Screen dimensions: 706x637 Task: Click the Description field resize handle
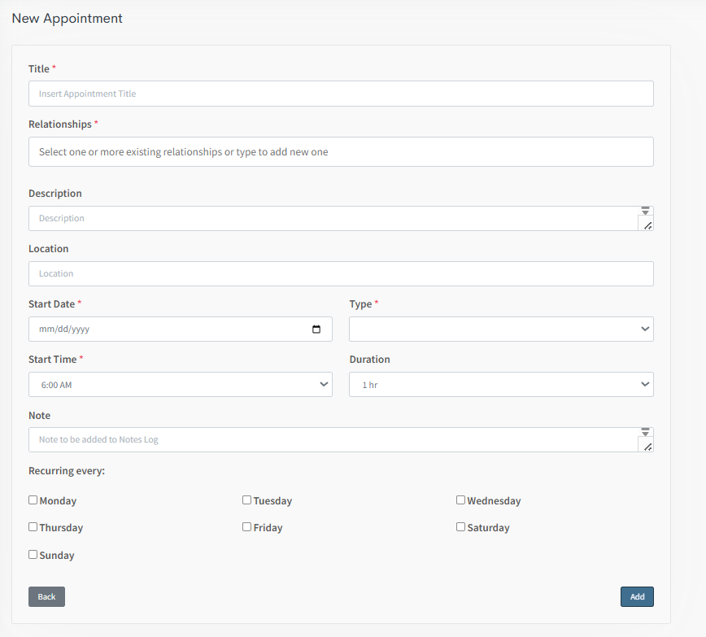coord(647,225)
